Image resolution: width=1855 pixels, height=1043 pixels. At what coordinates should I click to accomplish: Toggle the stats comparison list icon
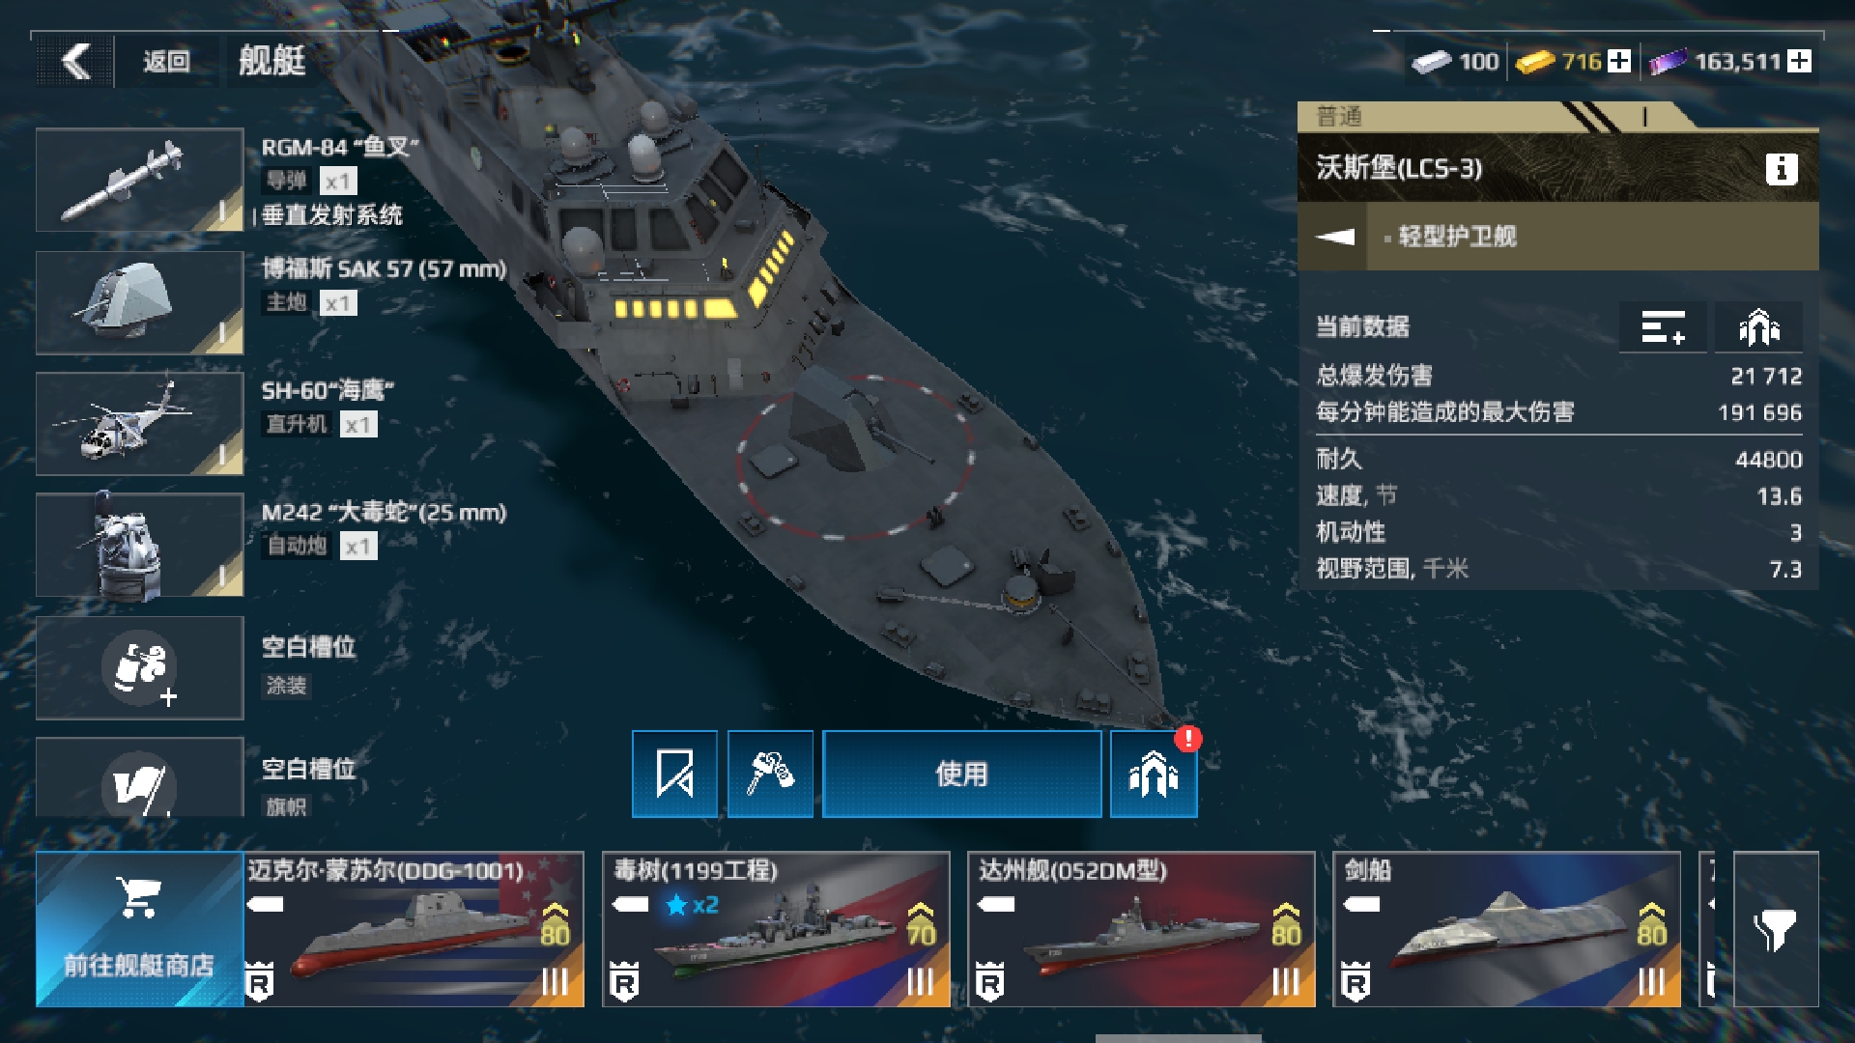(1663, 326)
